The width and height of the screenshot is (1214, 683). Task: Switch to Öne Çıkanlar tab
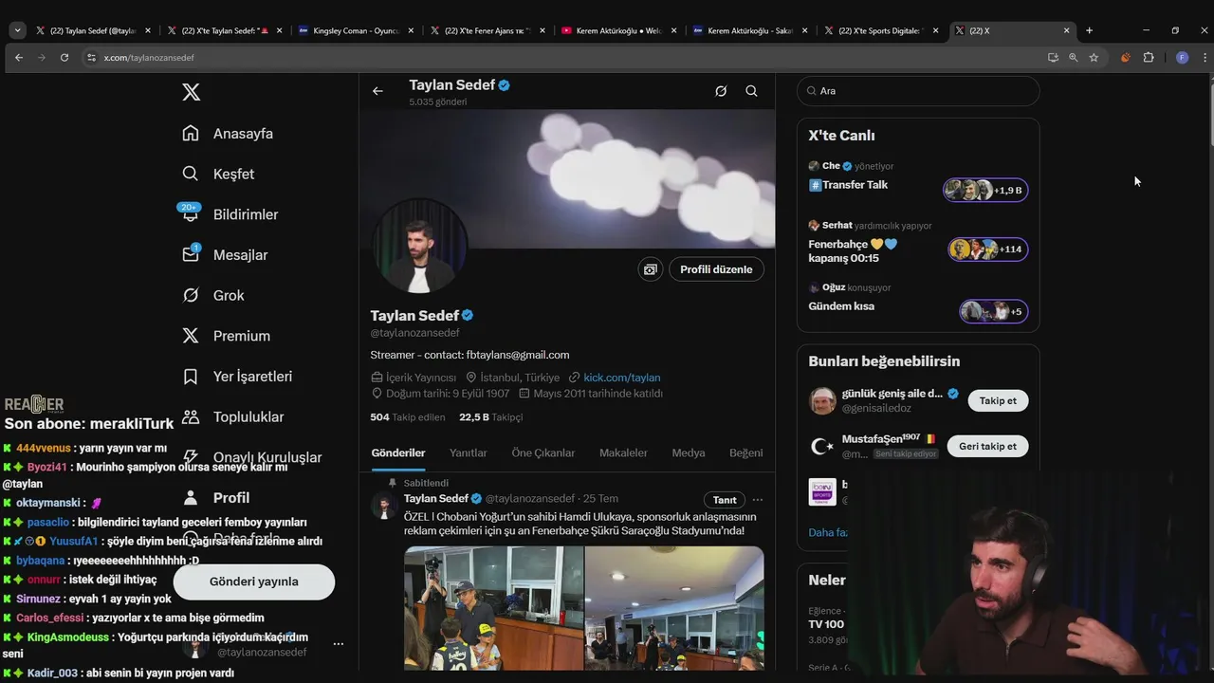(543, 452)
